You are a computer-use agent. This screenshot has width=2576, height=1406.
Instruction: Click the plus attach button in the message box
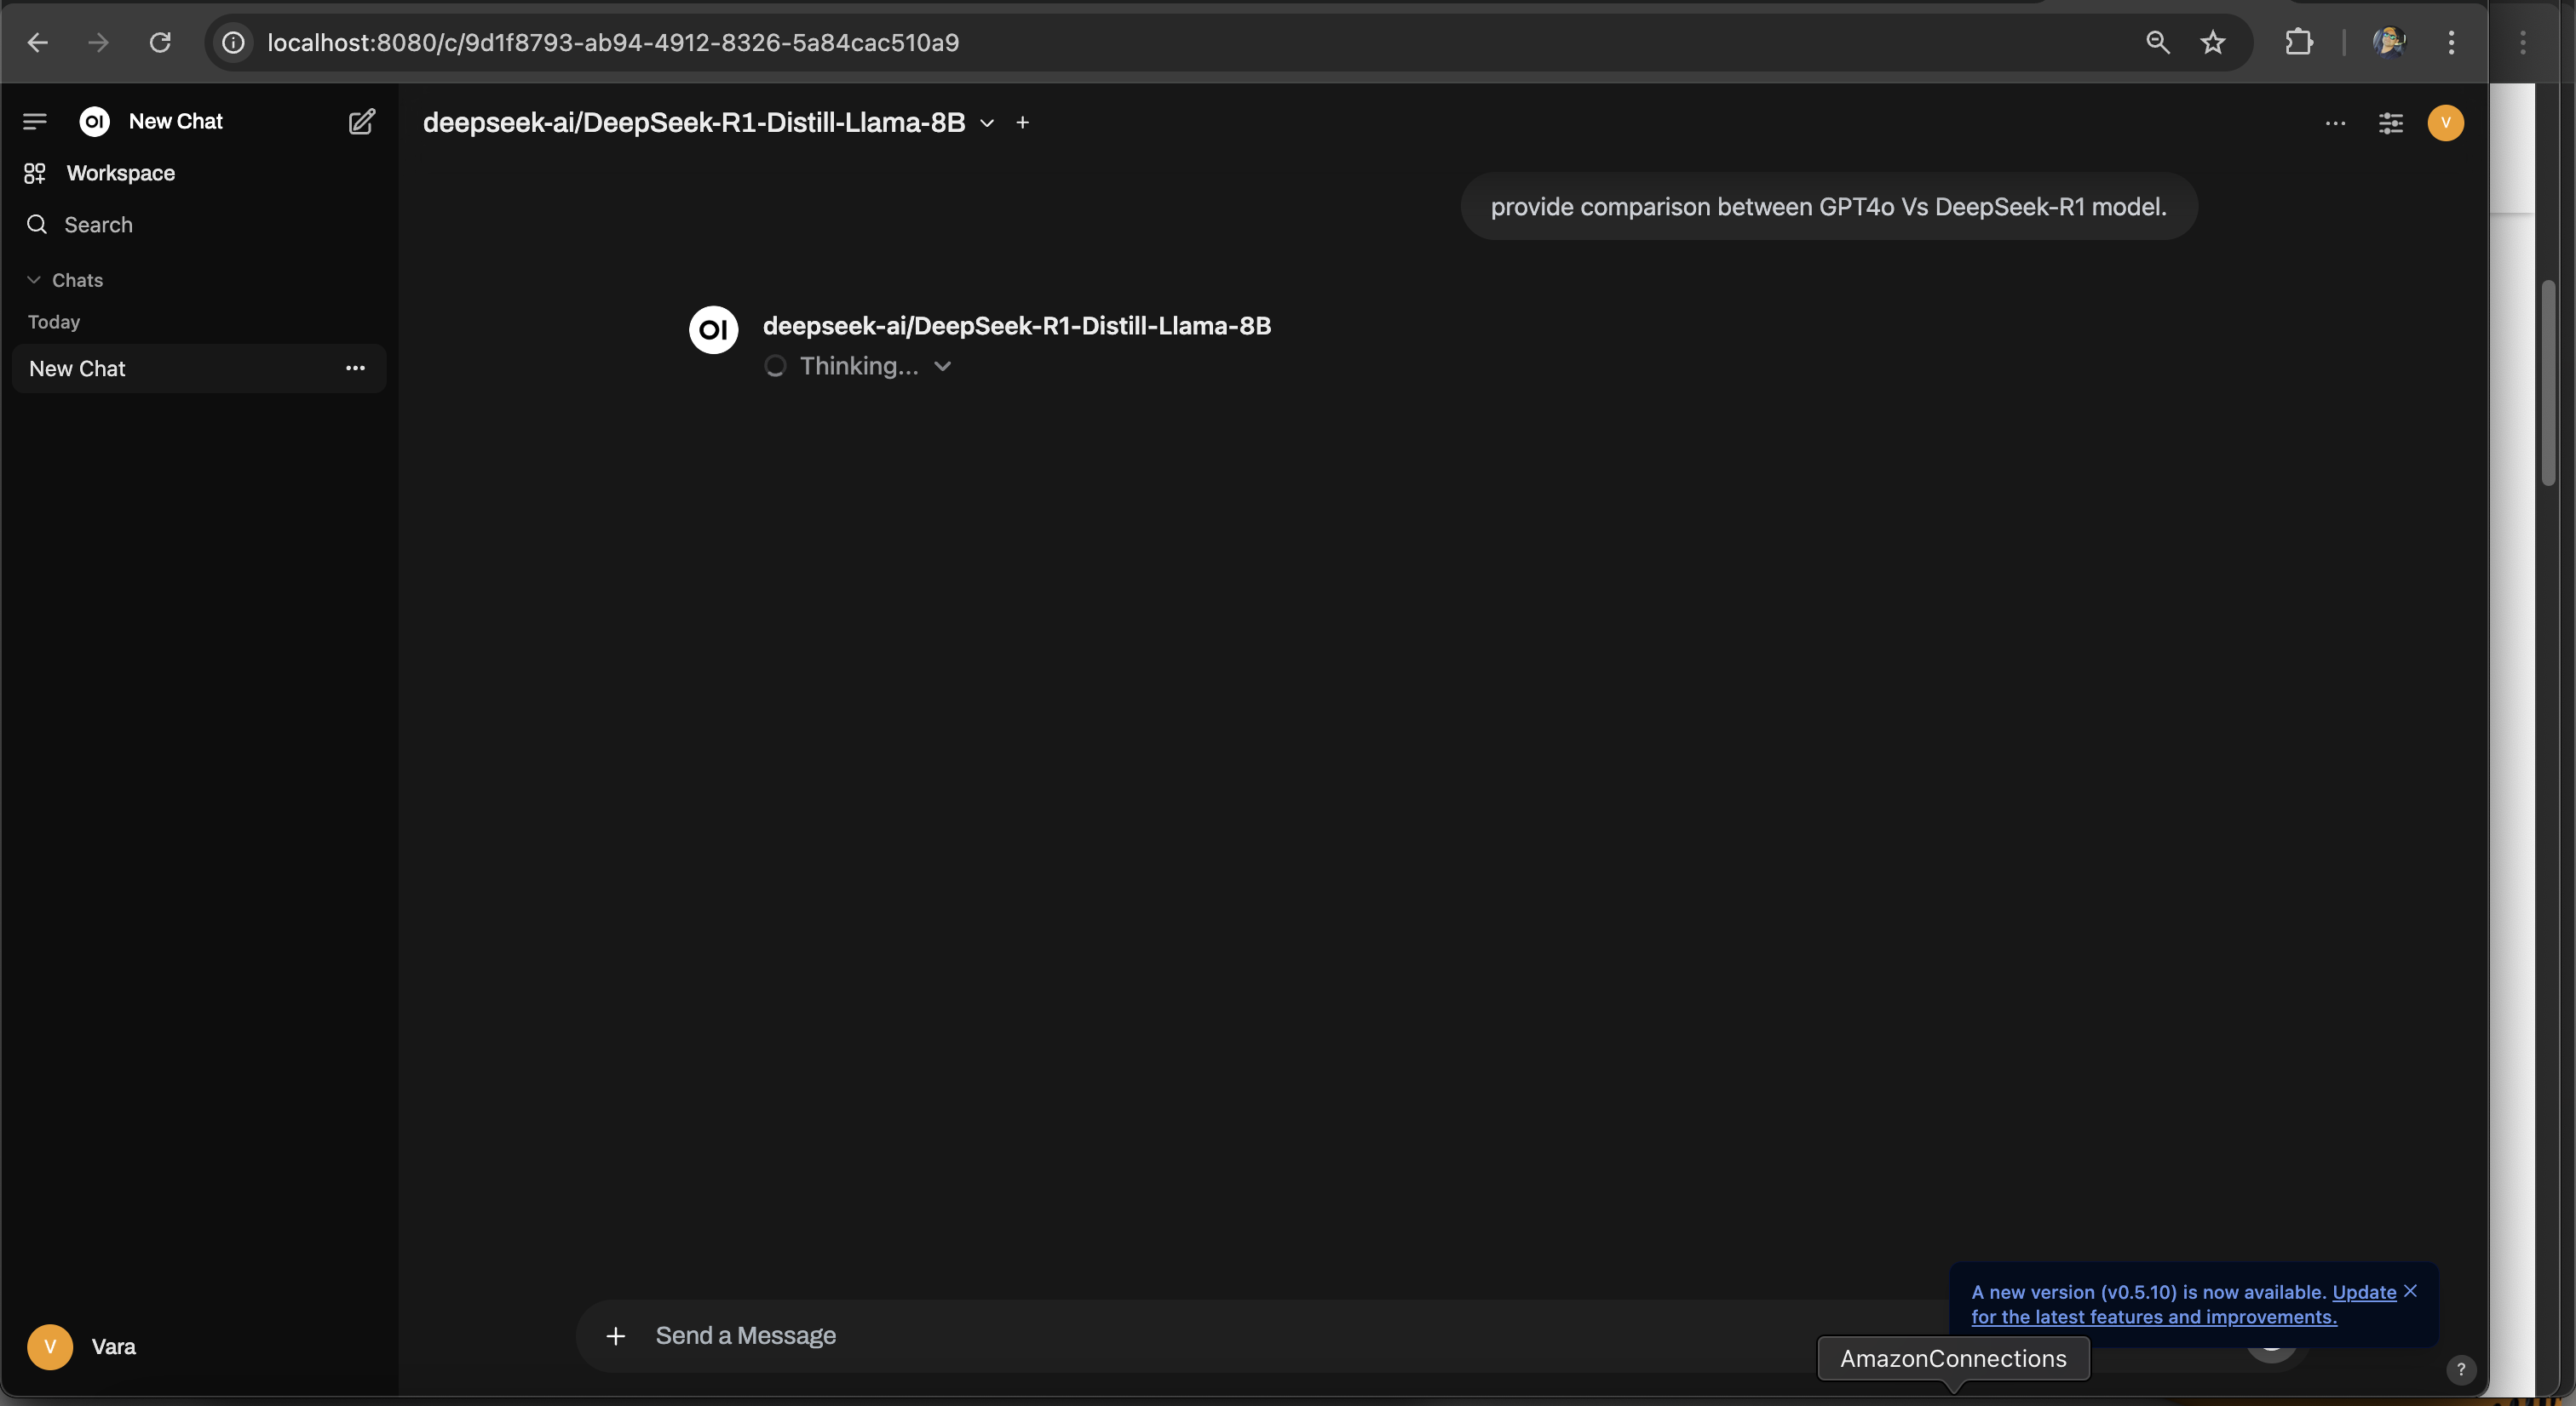(616, 1336)
